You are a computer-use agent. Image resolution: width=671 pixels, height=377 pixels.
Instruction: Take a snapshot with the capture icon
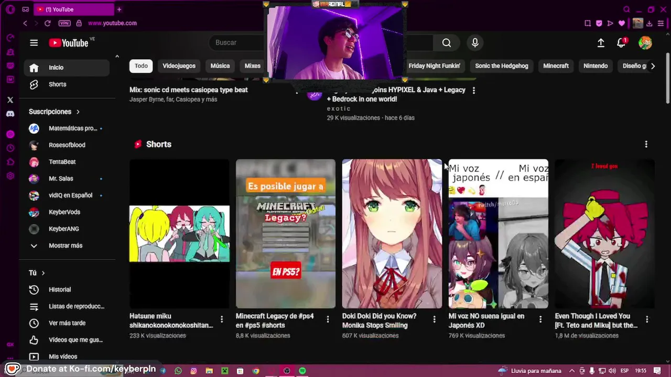pos(588,23)
